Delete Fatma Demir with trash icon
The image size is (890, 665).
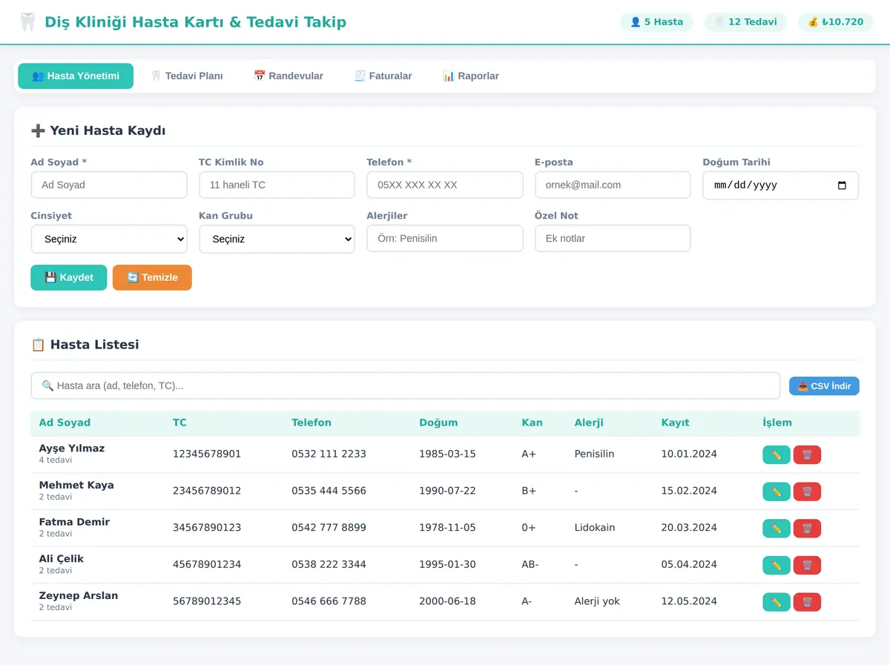tap(807, 529)
